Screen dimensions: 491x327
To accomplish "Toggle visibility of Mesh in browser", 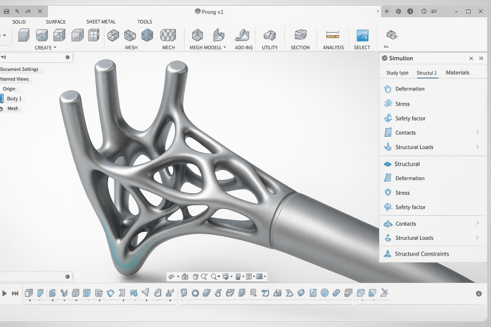I will point(2,108).
